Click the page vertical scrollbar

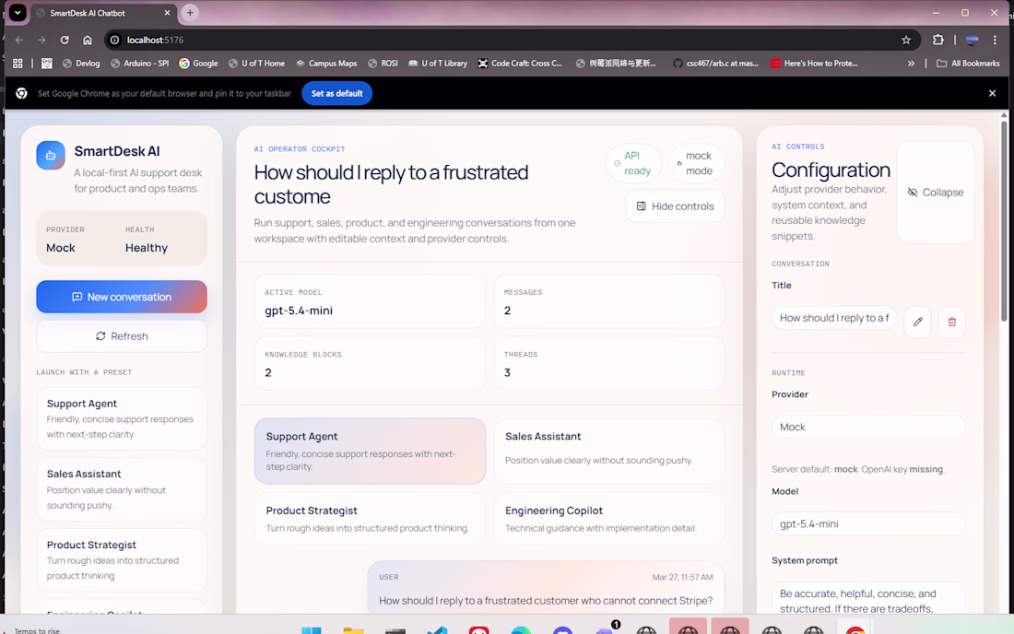coord(1004,219)
